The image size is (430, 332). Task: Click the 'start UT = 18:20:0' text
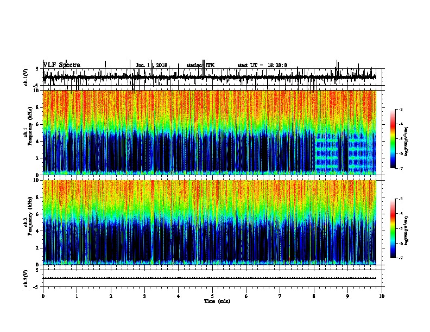(262, 65)
